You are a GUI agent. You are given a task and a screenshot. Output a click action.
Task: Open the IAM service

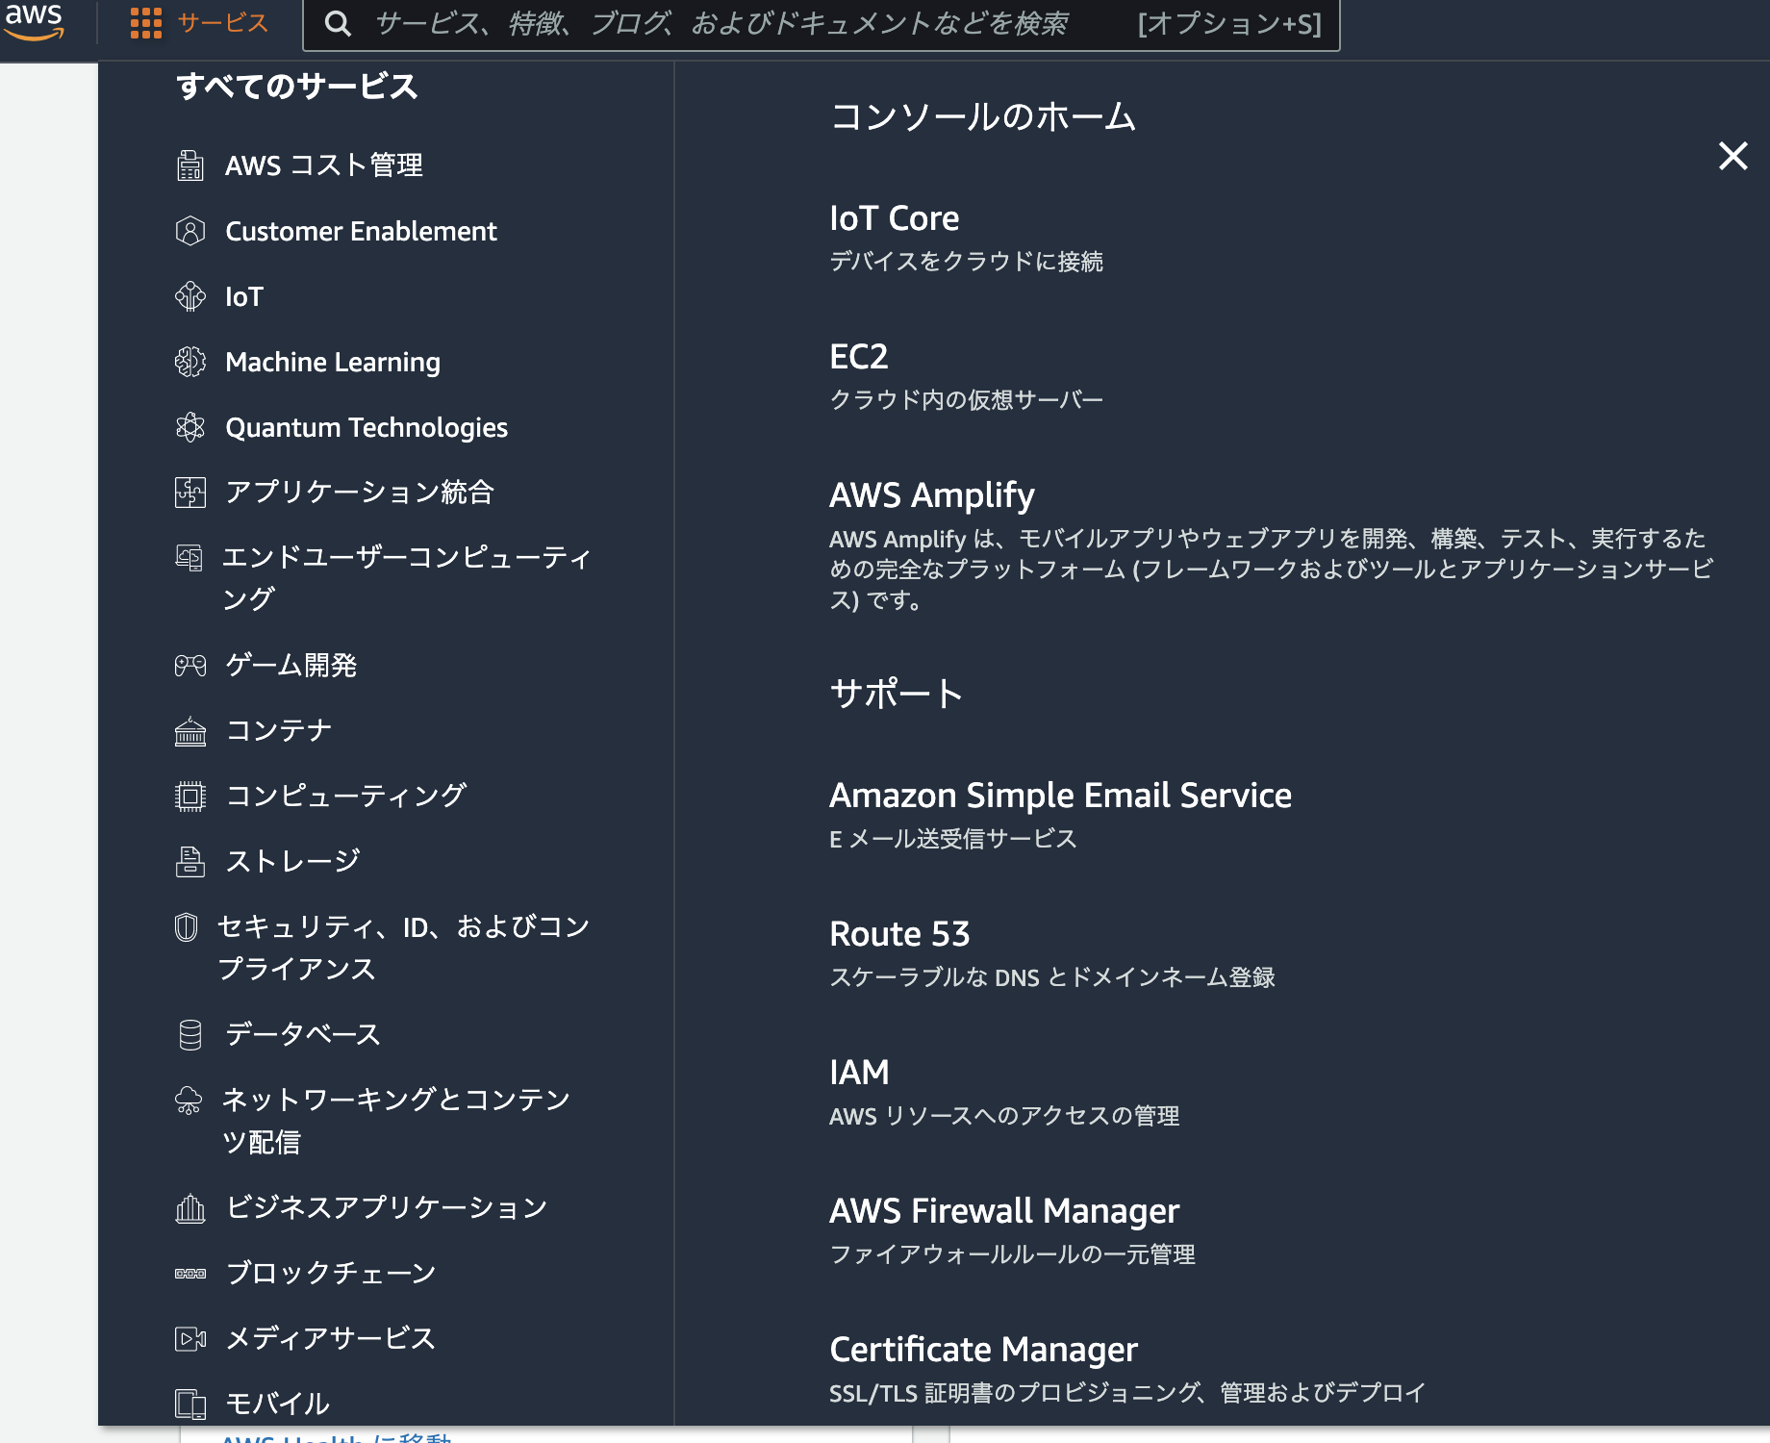click(859, 1073)
